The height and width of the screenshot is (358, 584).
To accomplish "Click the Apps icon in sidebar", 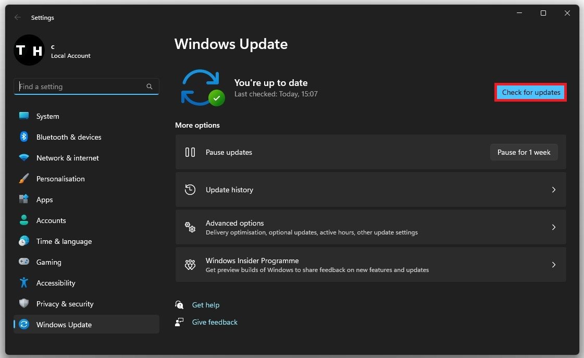I will [x=24, y=199].
